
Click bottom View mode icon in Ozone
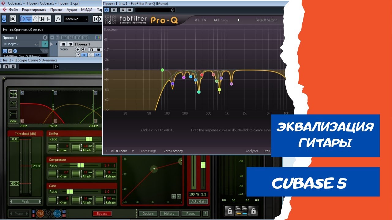pyautogui.click(x=13, y=115)
